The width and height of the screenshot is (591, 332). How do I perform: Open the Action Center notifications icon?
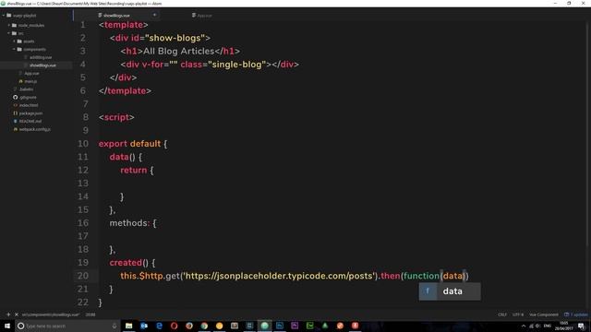[x=581, y=326]
